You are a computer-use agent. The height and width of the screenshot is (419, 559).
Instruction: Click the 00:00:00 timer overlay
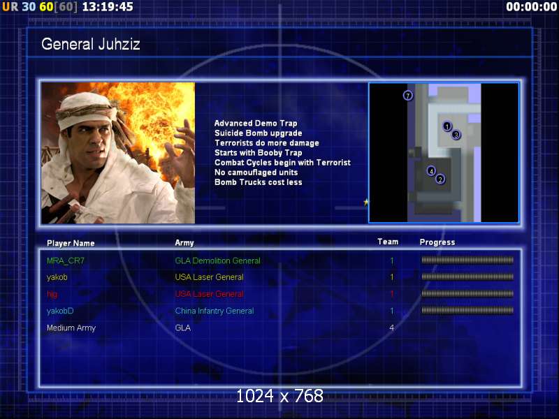531,7
